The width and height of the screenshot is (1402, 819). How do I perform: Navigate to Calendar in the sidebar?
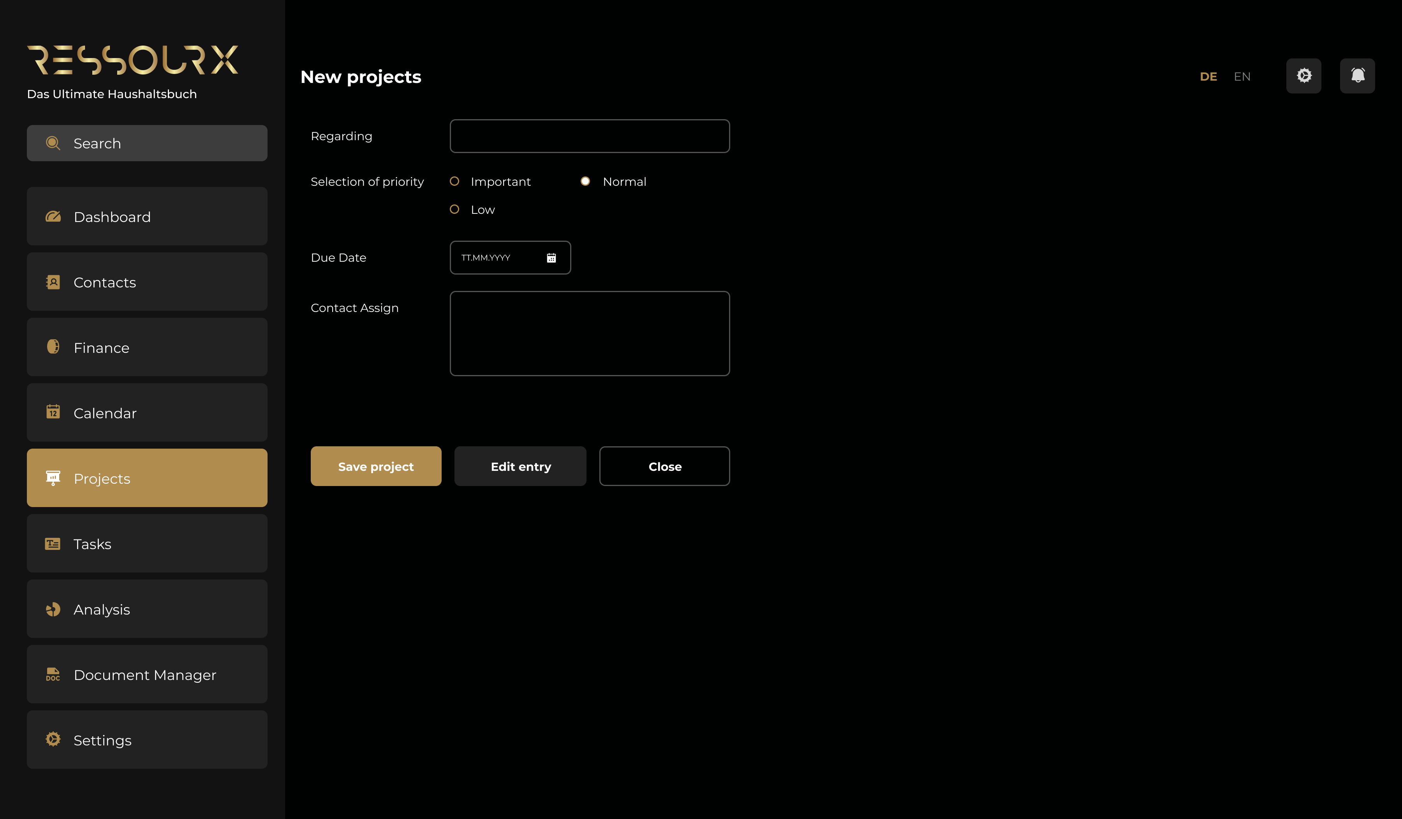[147, 413]
